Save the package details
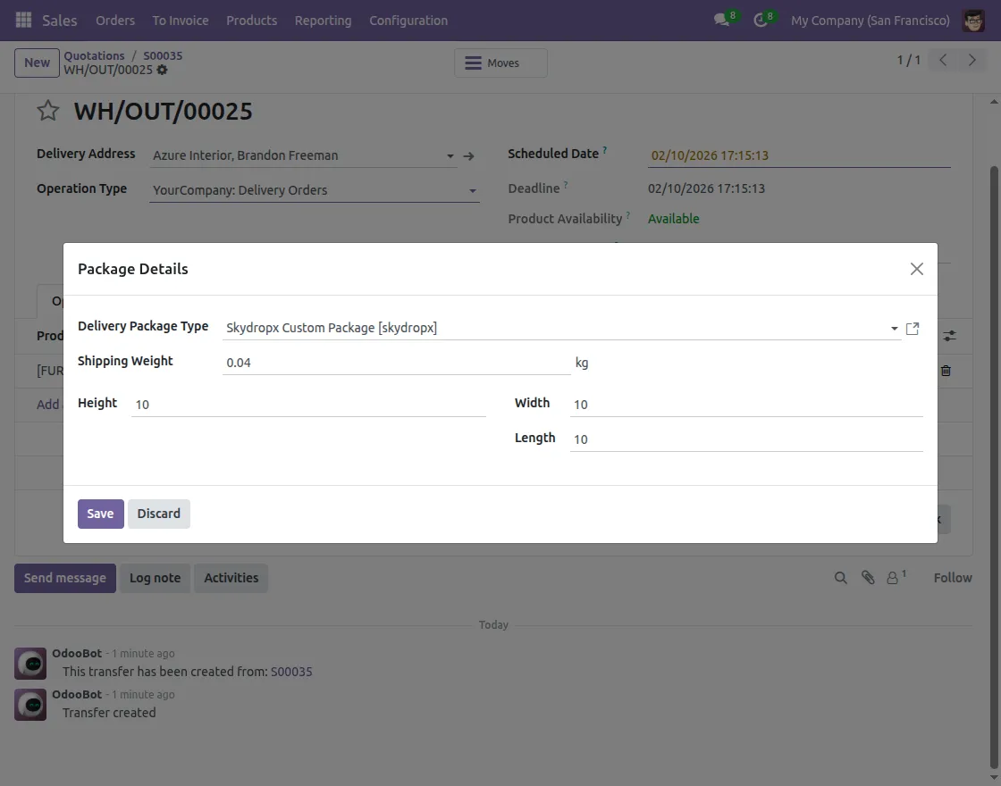 [x=100, y=514]
